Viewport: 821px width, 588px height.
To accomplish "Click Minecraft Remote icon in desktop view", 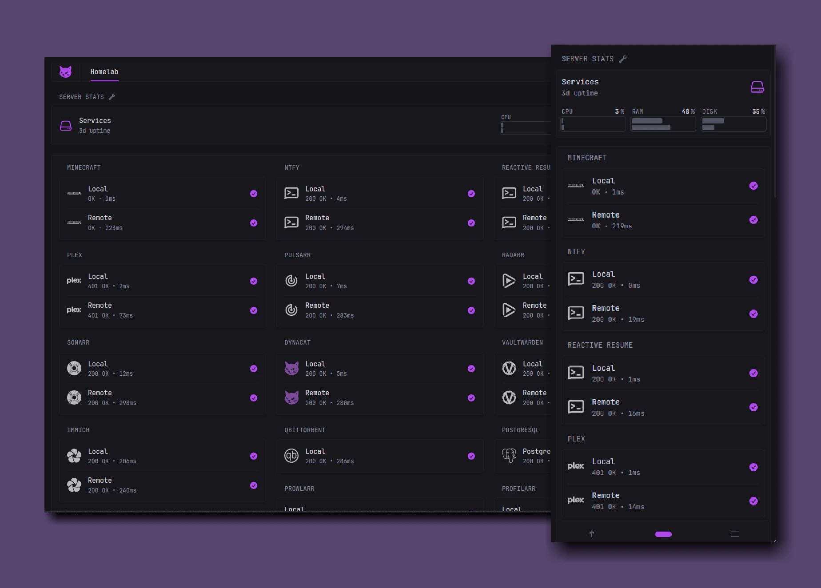I will pos(74,222).
